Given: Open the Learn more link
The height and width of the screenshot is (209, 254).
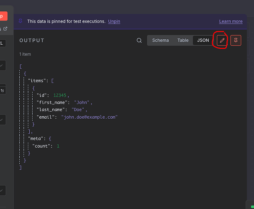Looking at the screenshot, I should click(231, 21).
